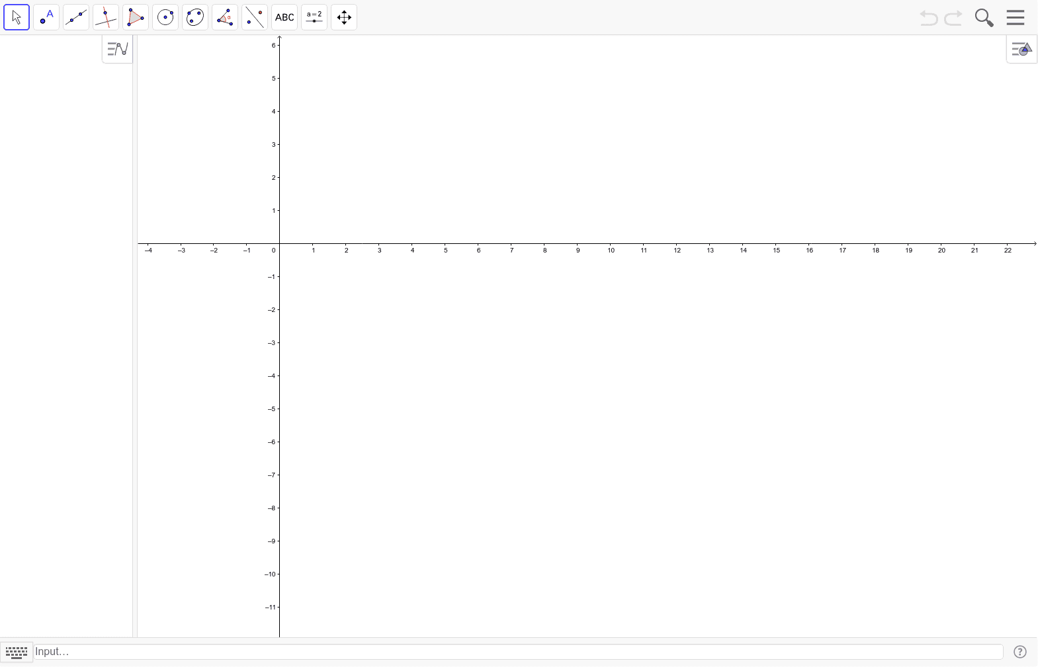Open the input help button
1038x667 pixels.
pyautogui.click(x=1020, y=652)
